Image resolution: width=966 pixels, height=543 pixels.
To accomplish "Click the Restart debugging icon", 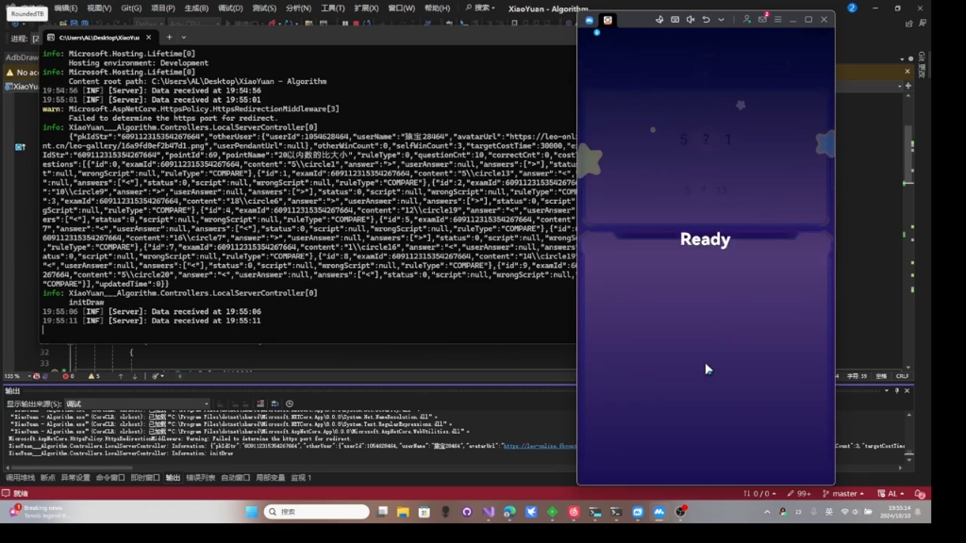I will tap(367, 24).
